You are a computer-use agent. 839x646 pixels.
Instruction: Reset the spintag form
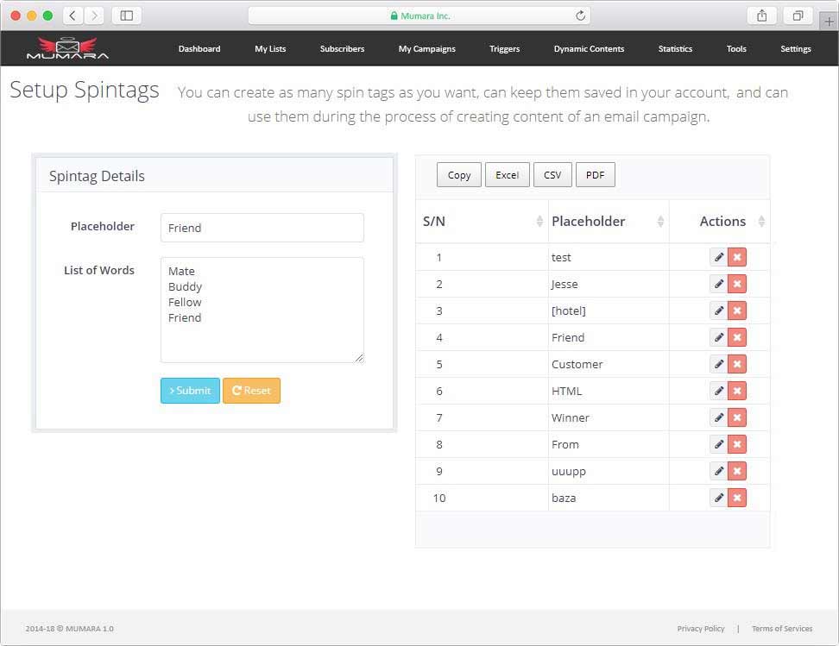(251, 391)
